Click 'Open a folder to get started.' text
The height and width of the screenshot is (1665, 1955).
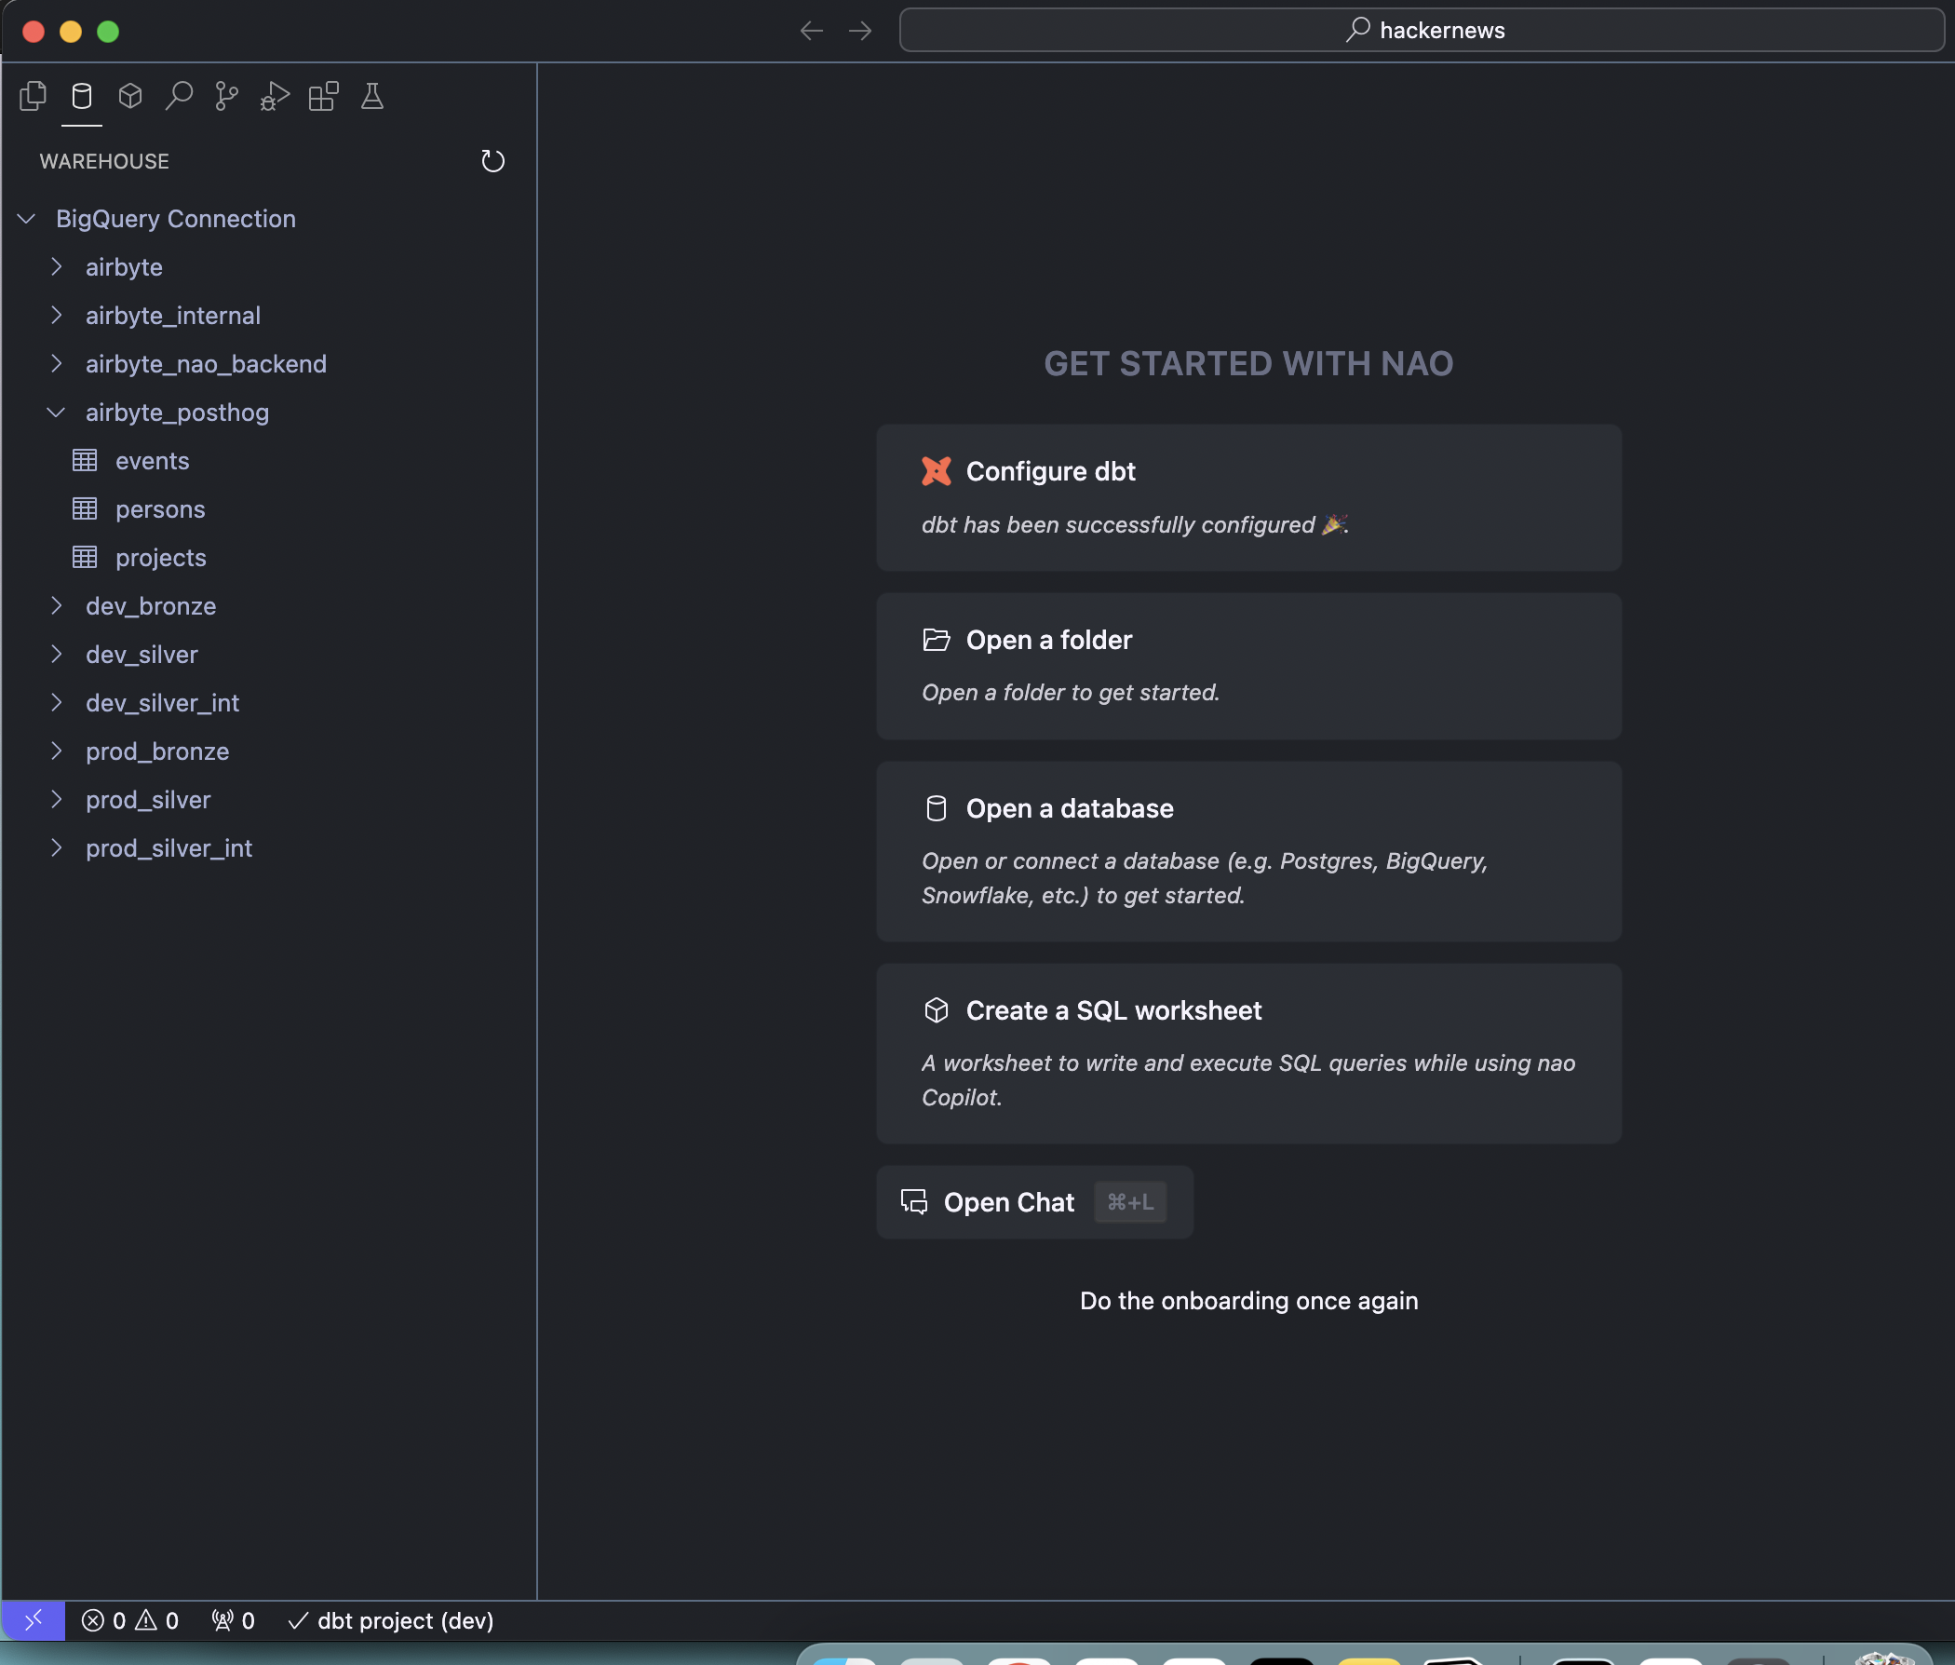(1071, 693)
